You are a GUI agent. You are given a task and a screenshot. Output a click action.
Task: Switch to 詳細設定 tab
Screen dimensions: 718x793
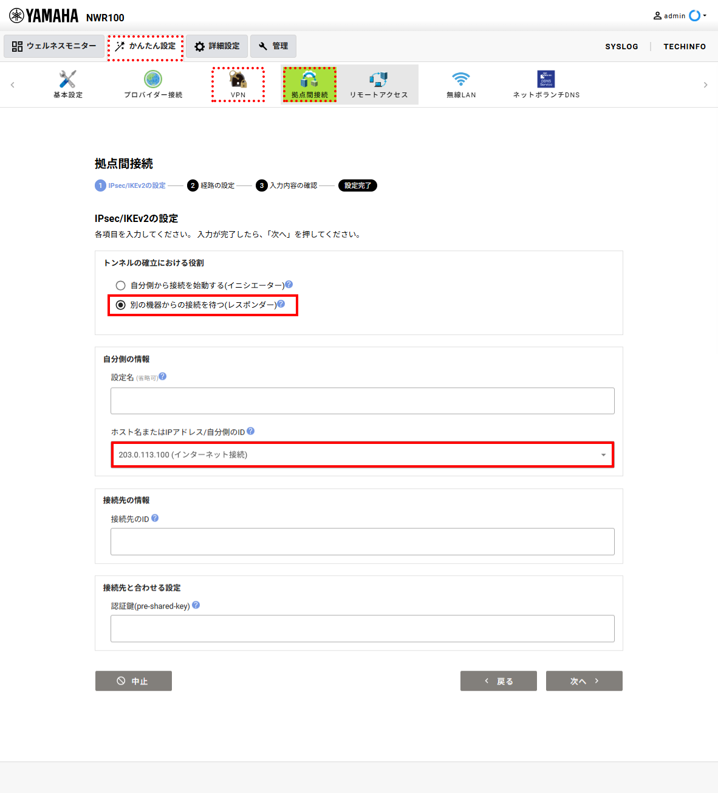(x=217, y=46)
